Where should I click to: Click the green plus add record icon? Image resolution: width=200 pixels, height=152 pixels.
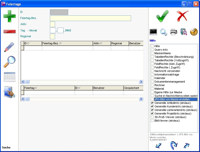tap(9, 16)
